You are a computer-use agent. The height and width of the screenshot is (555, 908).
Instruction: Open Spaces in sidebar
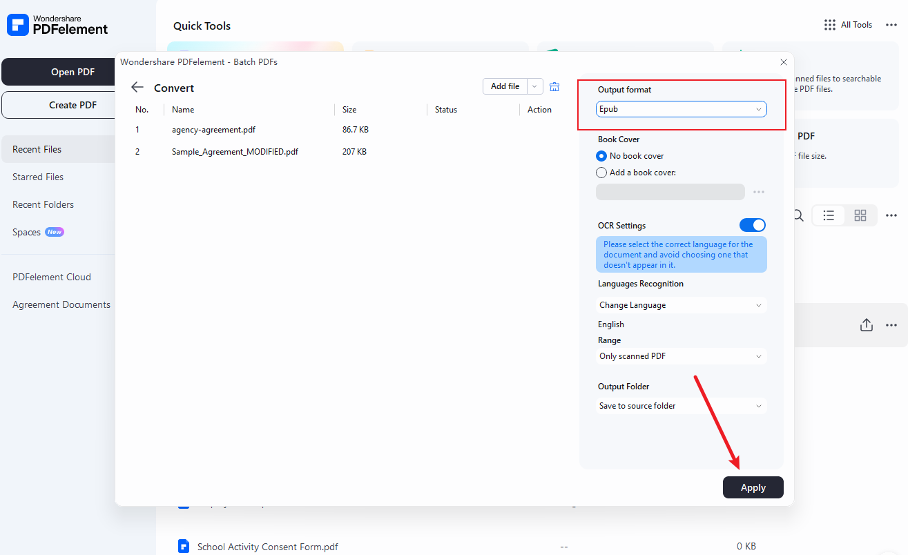point(38,232)
